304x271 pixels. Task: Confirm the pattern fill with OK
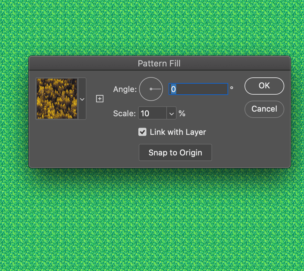pyautogui.click(x=264, y=86)
